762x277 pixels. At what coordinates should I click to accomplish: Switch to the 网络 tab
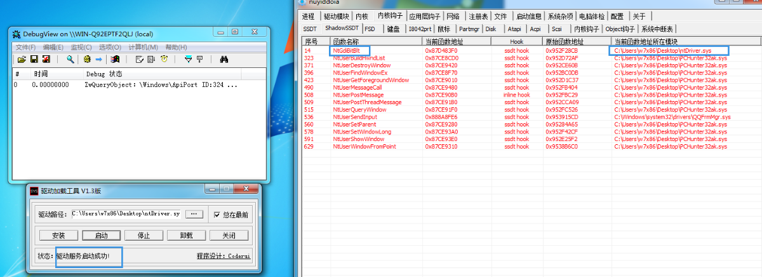click(453, 17)
